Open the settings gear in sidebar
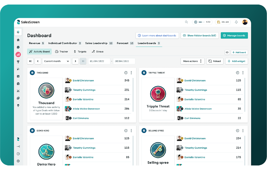 (18, 161)
